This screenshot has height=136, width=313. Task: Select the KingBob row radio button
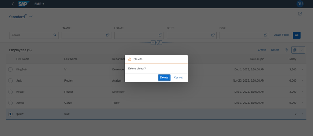pyautogui.click(x=10, y=69)
